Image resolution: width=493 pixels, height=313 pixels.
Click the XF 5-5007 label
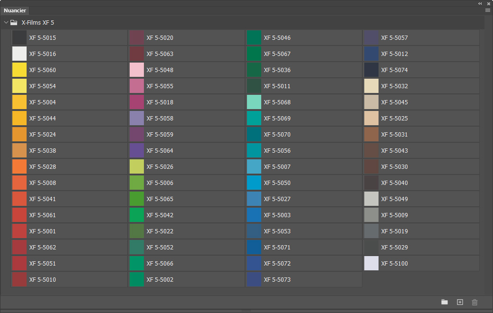coord(277,167)
